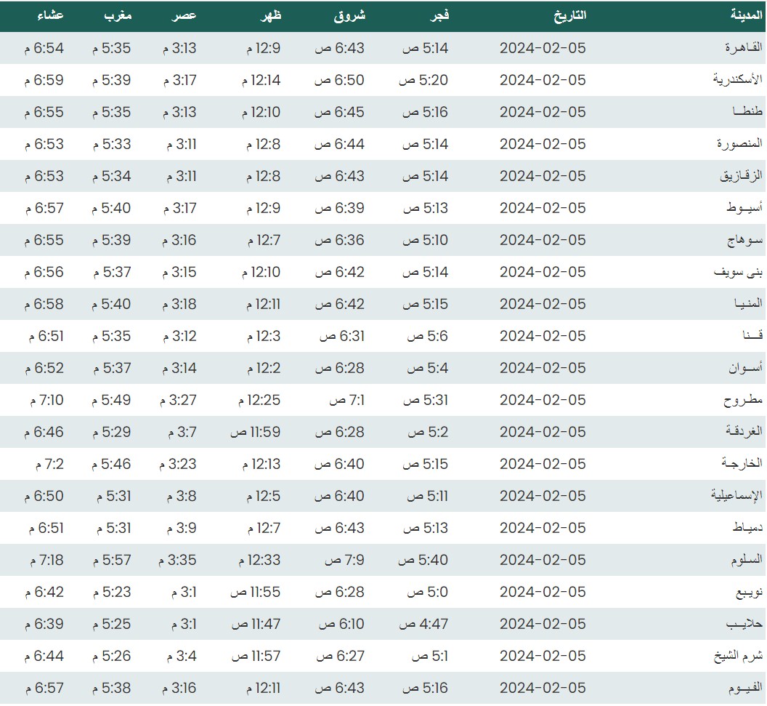Click the Asr time 3:27 م for مطروح
This screenshot has height=706, width=767.
click(x=179, y=400)
